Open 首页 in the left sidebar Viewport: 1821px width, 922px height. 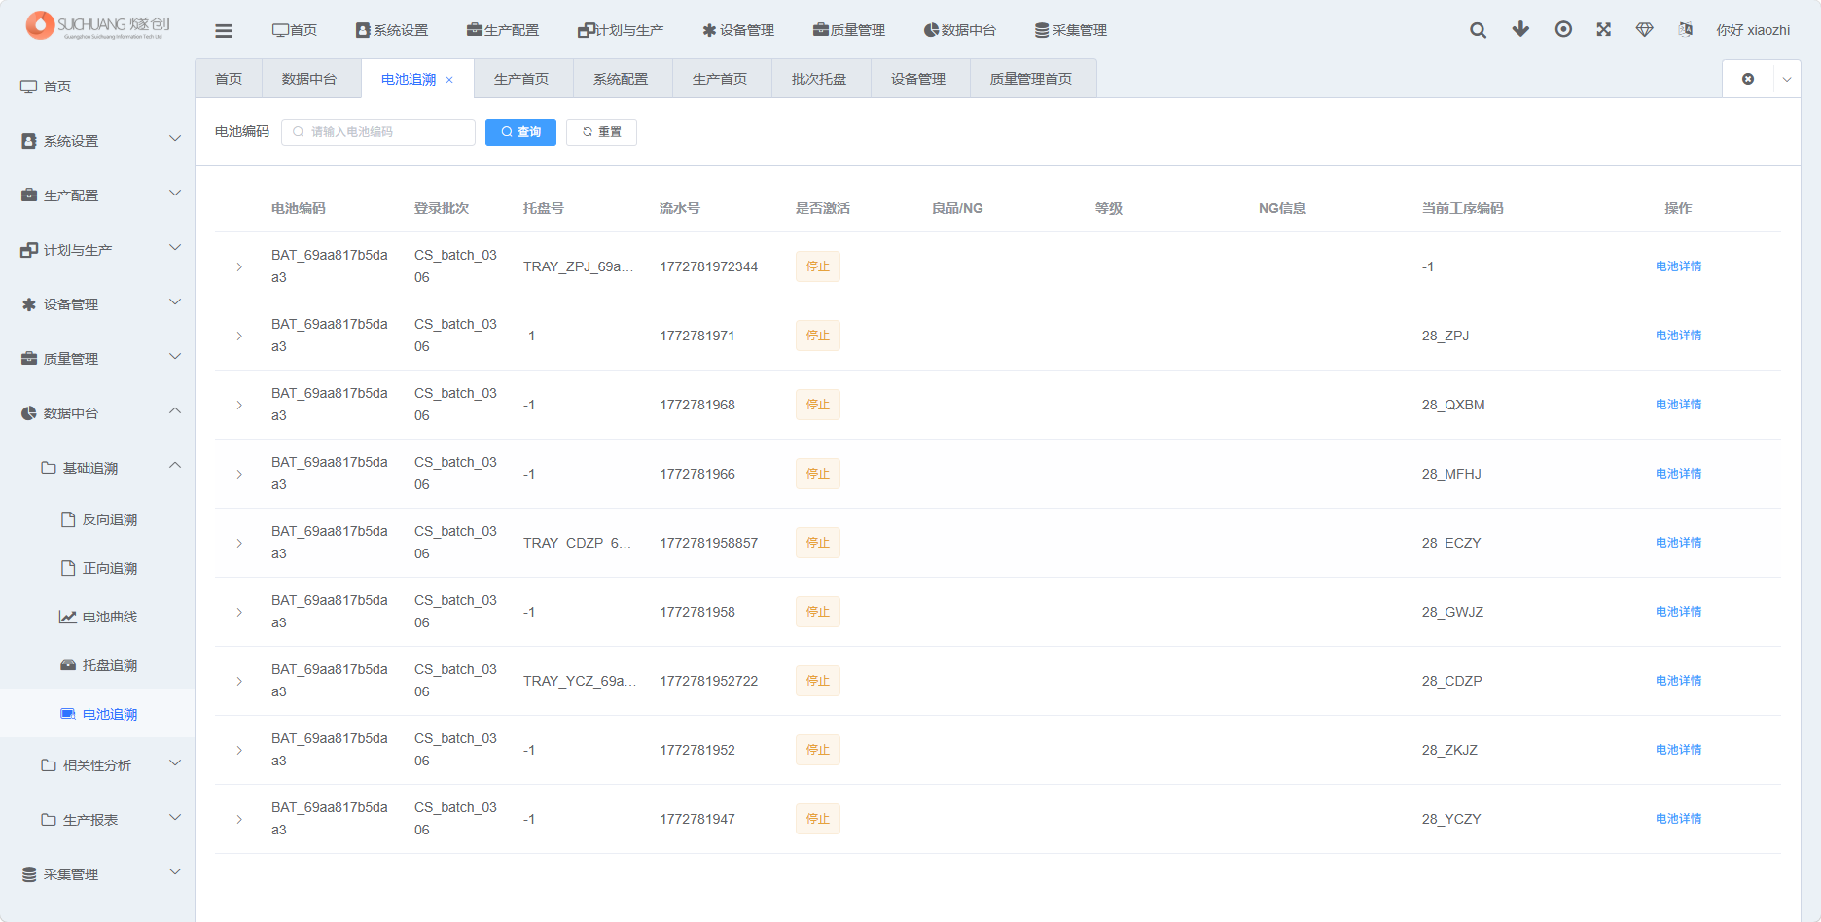pyautogui.click(x=97, y=87)
